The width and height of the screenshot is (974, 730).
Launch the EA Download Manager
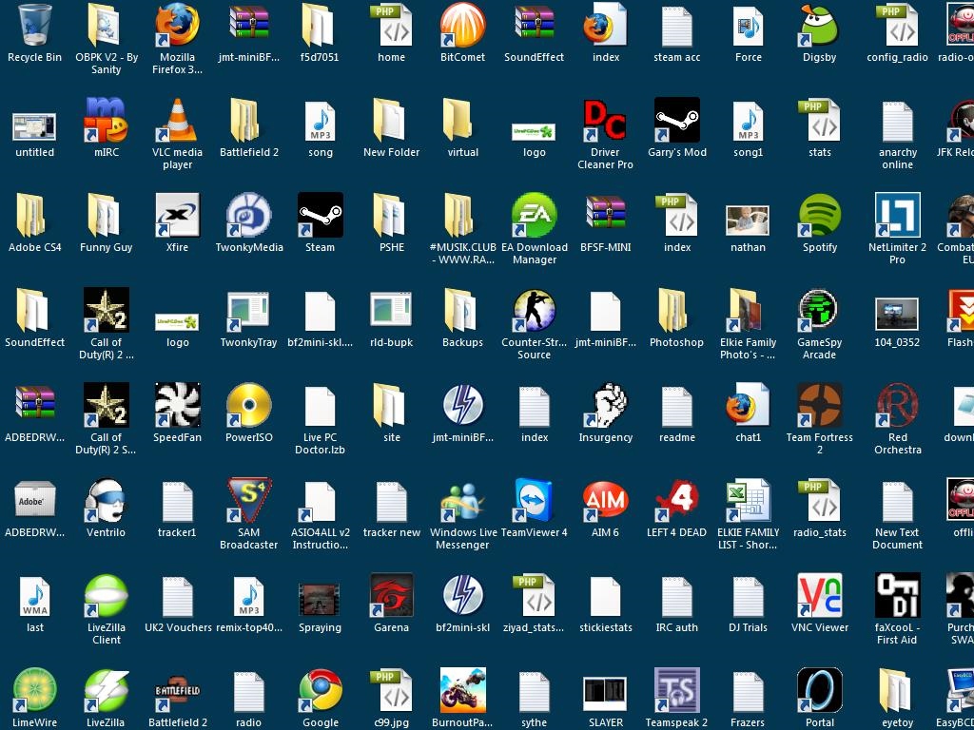(x=534, y=215)
